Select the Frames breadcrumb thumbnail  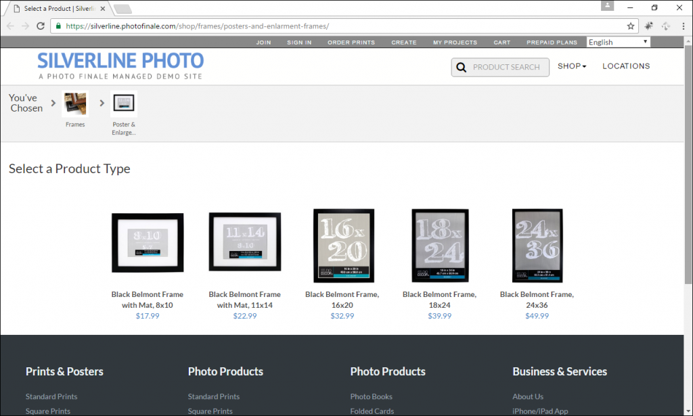tap(75, 103)
